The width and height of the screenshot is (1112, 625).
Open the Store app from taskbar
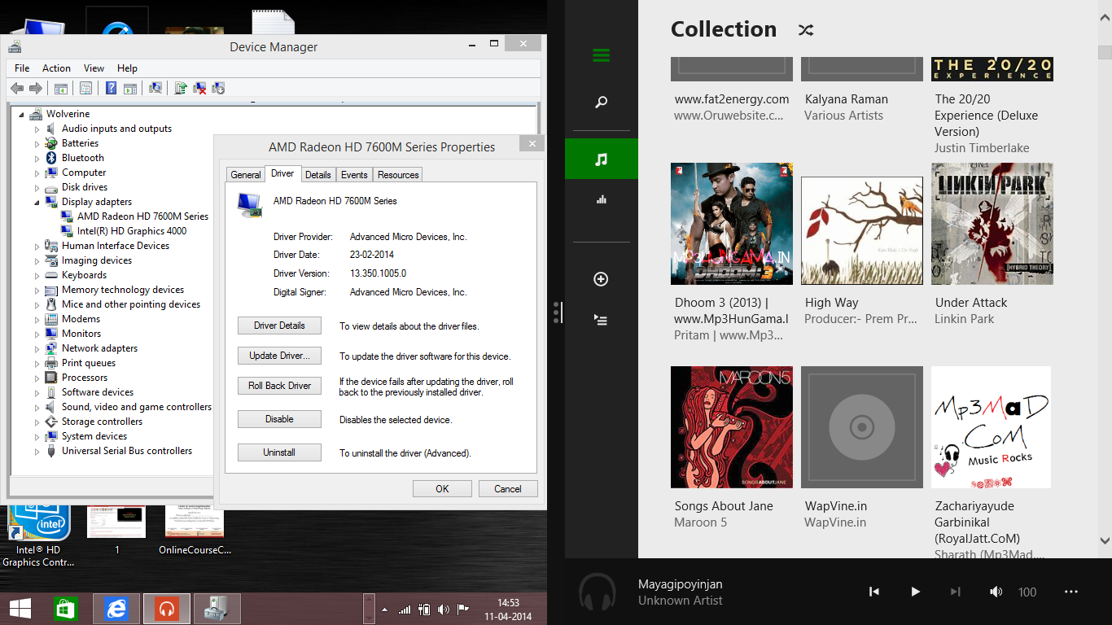pyautogui.click(x=64, y=609)
